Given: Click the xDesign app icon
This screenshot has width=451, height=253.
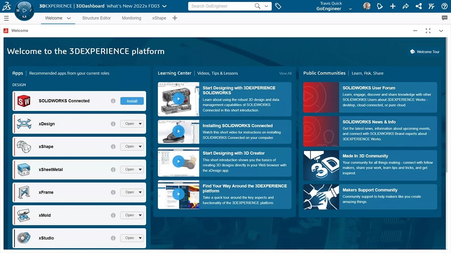Looking at the screenshot, I should (x=24, y=124).
